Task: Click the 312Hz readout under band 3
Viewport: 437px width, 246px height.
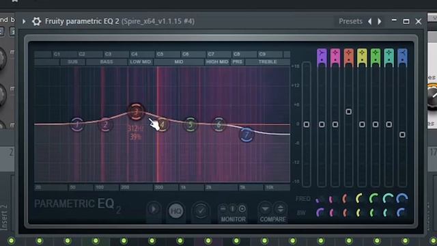Action: pos(136,129)
